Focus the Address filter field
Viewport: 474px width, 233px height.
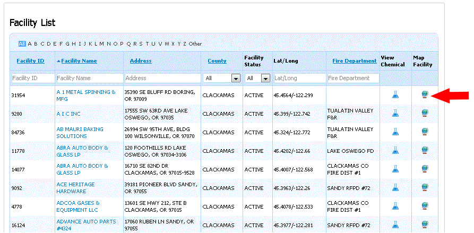[162, 78]
